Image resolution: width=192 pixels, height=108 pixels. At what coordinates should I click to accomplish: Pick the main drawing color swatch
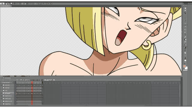tap(184, 66)
